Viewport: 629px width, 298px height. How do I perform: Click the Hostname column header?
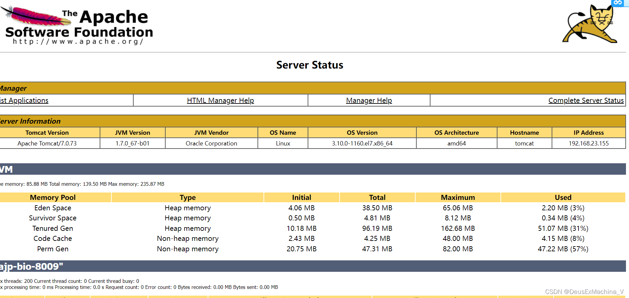click(x=524, y=133)
